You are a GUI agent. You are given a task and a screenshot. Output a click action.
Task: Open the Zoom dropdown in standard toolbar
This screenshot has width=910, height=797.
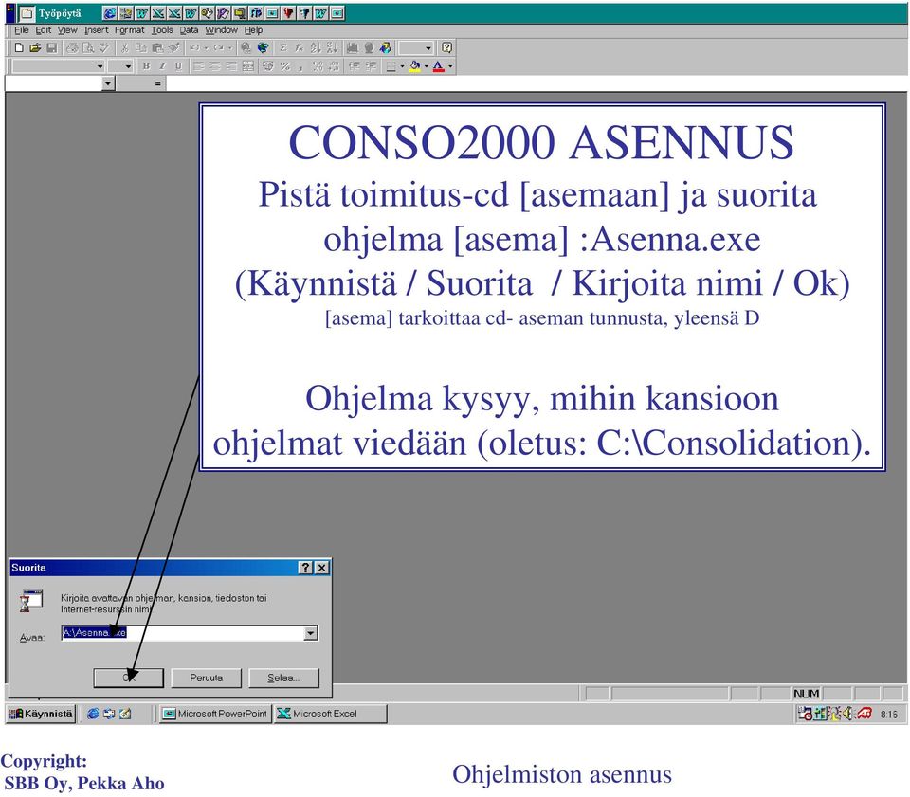[428, 48]
